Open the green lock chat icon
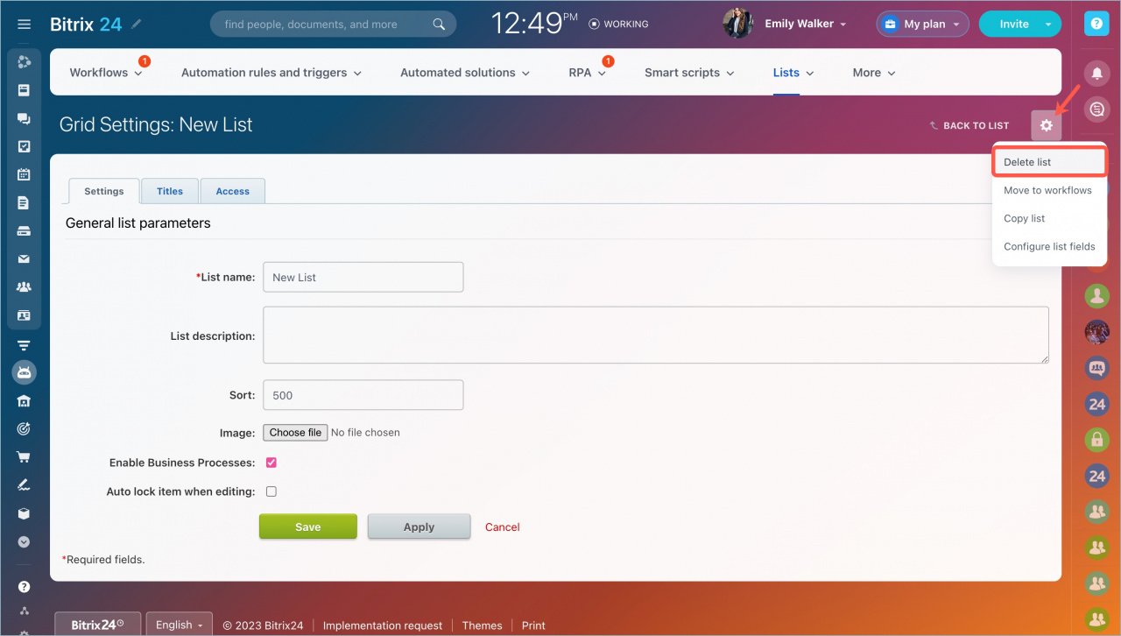 click(x=1097, y=438)
